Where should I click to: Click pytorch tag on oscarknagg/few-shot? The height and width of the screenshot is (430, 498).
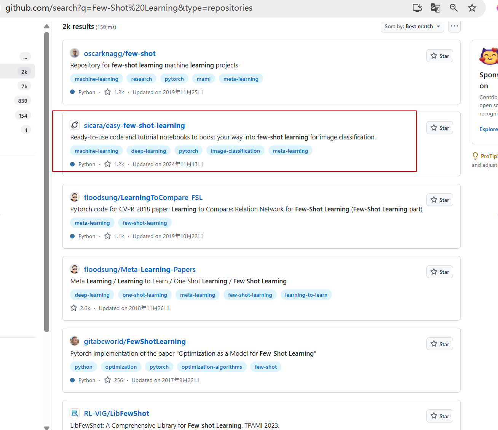coord(174,79)
